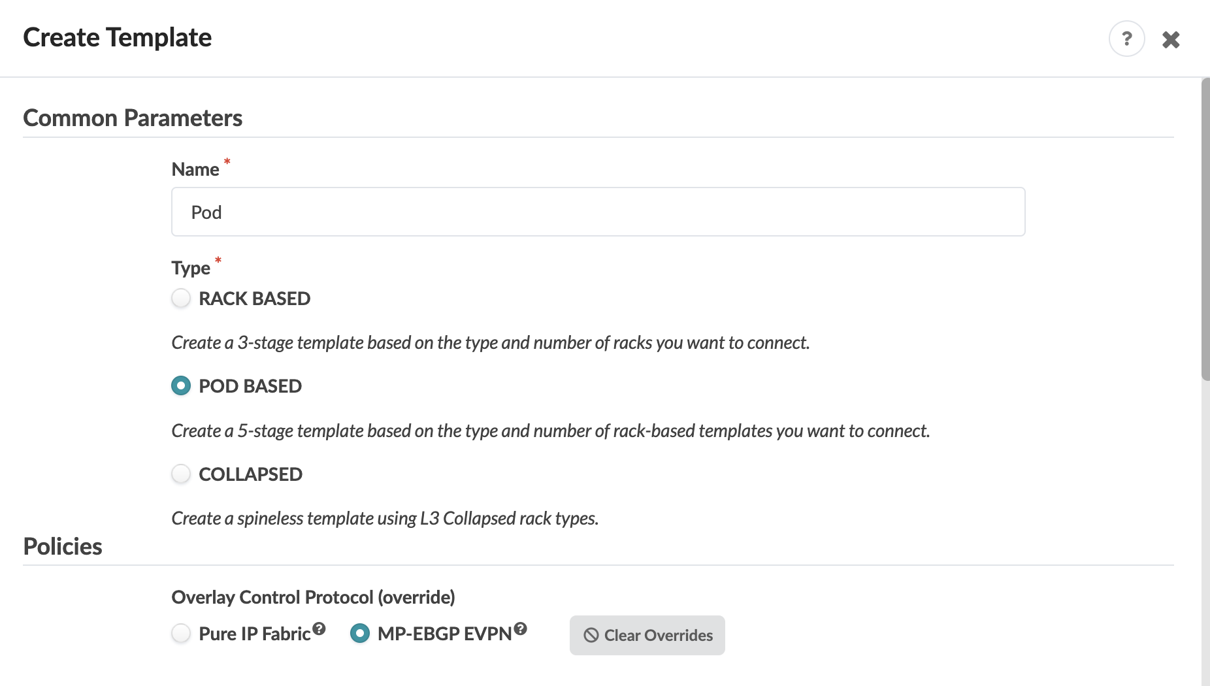
Task: Click the spineless template description text
Action: [385, 518]
